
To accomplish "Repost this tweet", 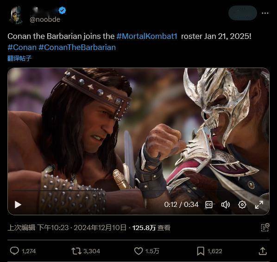I will [76, 251].
